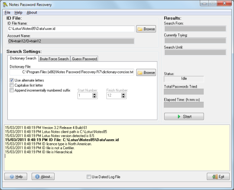Select log line 'ID file is Hierarchical'

pos(39,152)
